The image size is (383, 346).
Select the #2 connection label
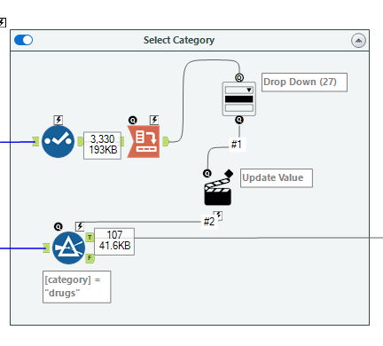tap(209, 222)
